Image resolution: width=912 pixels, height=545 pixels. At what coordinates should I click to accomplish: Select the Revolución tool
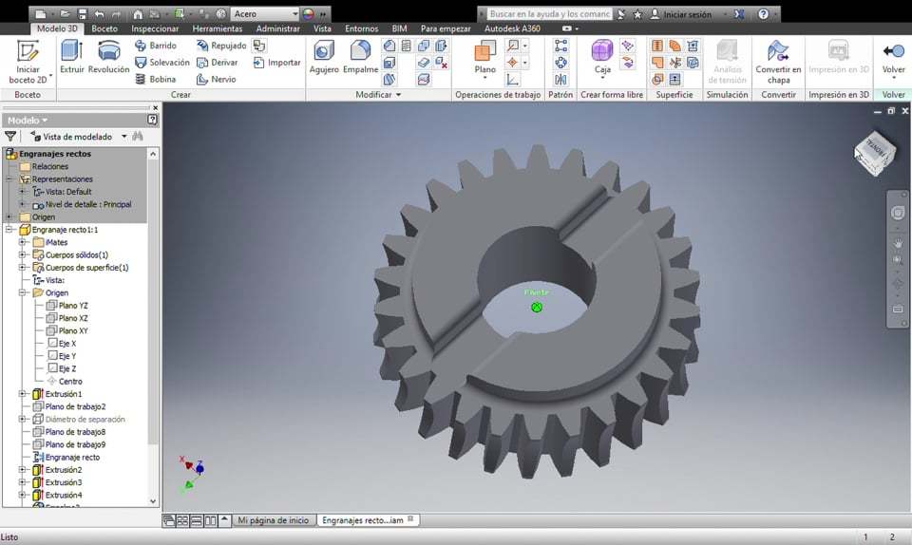(108, 57)
